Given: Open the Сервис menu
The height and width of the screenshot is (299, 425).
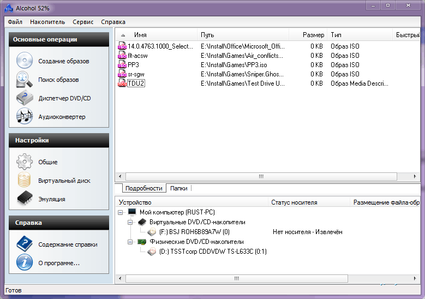Looking at the screenshot, I should [x=83, y=22].
